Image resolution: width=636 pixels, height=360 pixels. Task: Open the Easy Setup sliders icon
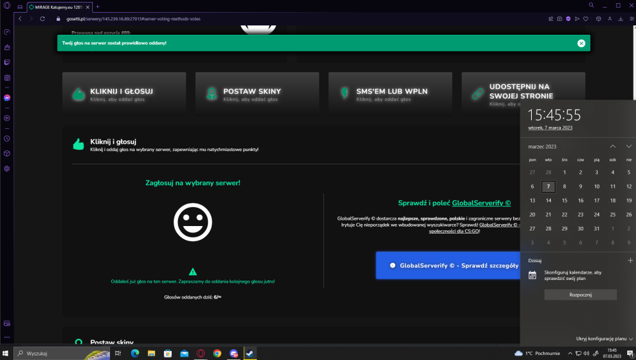click(632, 18)
